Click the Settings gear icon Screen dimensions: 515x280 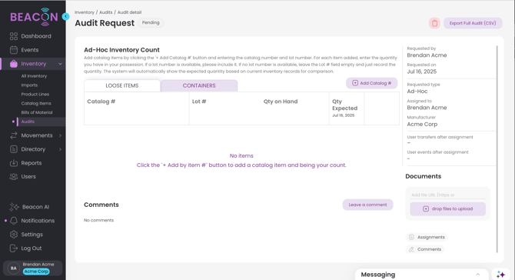point(14,235)
